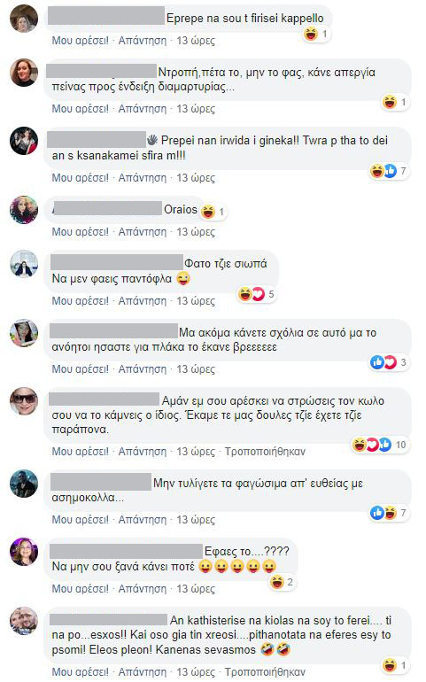Image resolution: width=426 pixels, height=682 pixels.
Task: Reply to 'Eprepe na sou t firisei' comment
Action: [143, 41]
